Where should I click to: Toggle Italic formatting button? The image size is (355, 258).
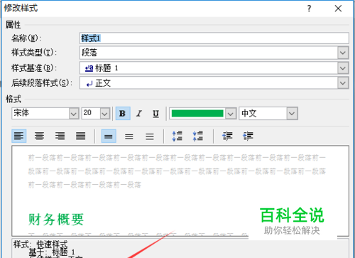point(139,114)
